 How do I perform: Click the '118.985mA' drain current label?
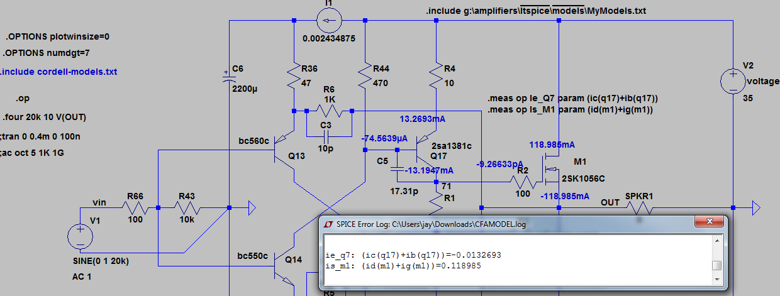point(551,144)
